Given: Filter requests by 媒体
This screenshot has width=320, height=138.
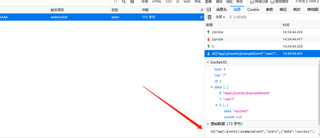Looking at the screenshot, I should [x=219, y=1].
